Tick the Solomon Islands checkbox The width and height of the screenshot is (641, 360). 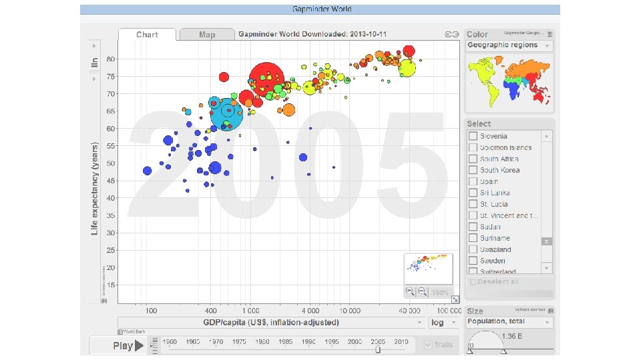473,147
